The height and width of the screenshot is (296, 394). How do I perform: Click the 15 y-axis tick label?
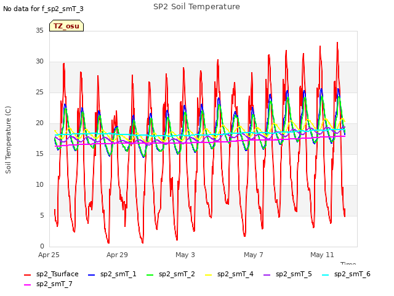39,154
